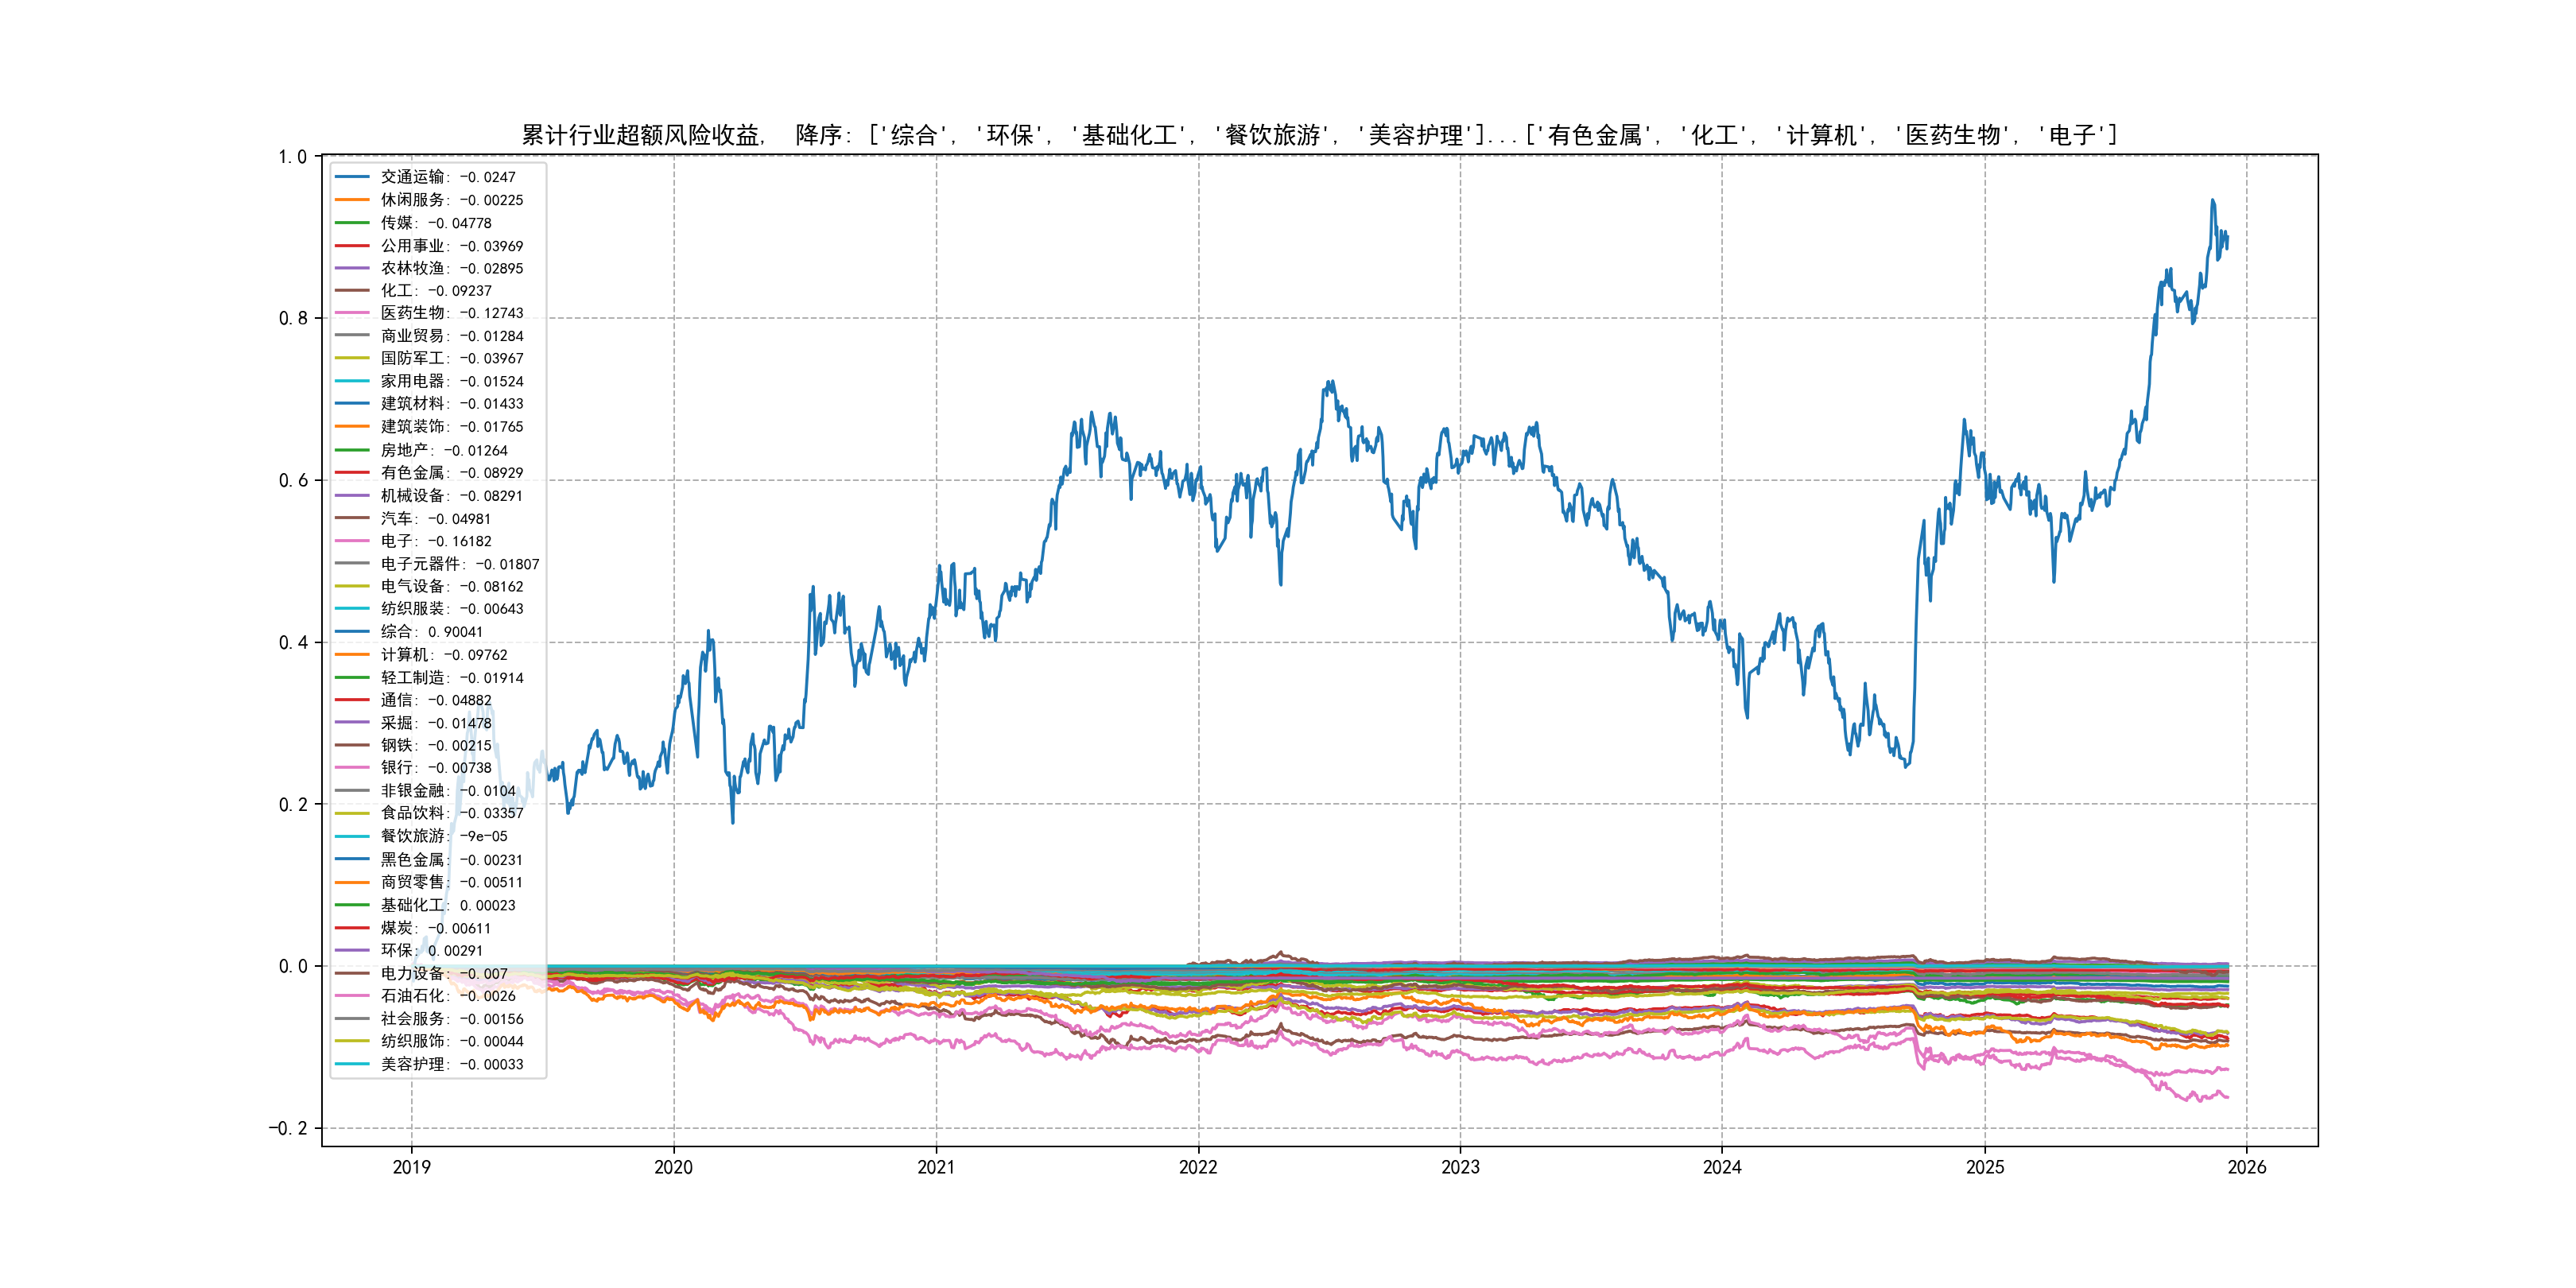Click the 2022 x-axis tick label
This screenshot has width=2576, height=1288.
pyautogui.click(x=1198, y=1167)
